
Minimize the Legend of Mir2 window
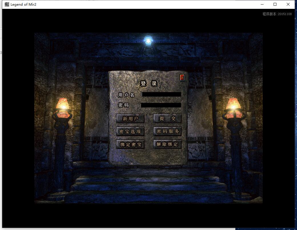point(262,4)
